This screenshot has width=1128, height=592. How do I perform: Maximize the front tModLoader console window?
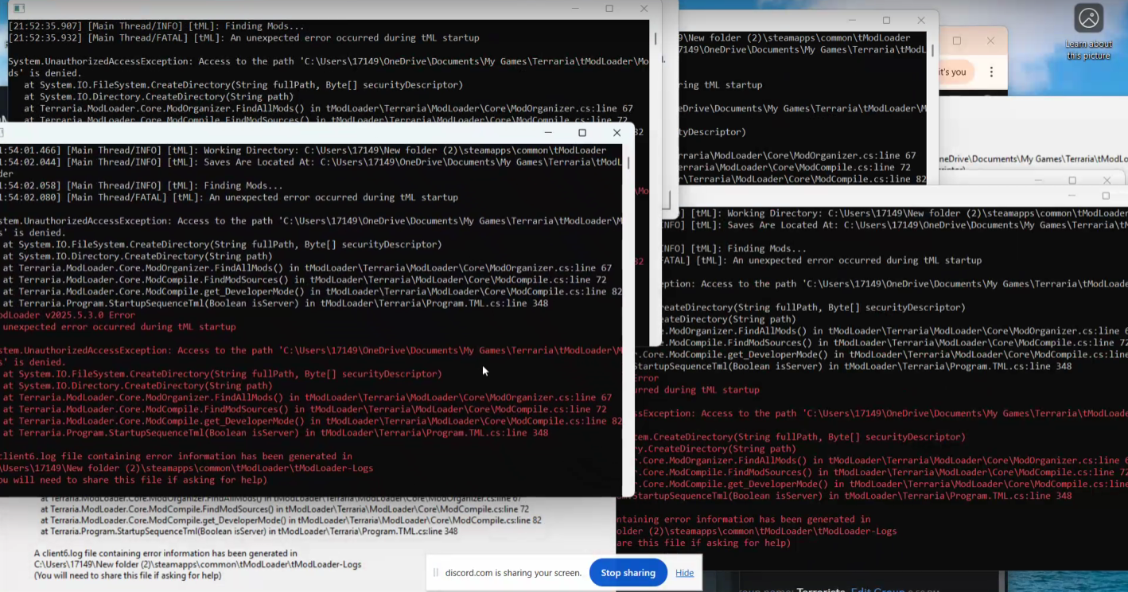[x=582, y=133]
